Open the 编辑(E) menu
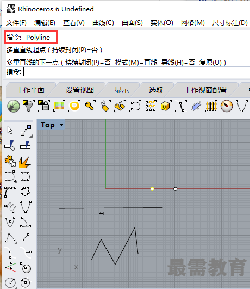Image resolution: width=250 pixels, height=289 pixels. [x=45, y=23]
